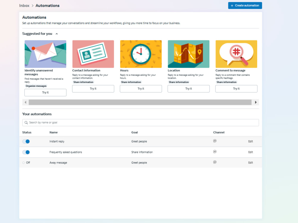Click Messenger channel icon for Away message
The width and height of the screenshot is (298, 223).
(x=215, y=162)
